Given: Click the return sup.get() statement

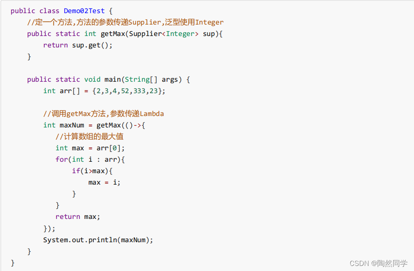Looking at the screenshot, I should 78,45.
